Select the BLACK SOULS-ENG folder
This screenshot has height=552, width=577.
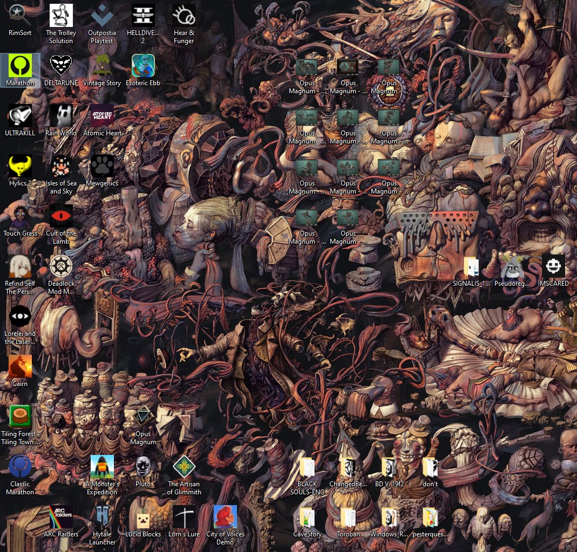click(x=307, y=467)
